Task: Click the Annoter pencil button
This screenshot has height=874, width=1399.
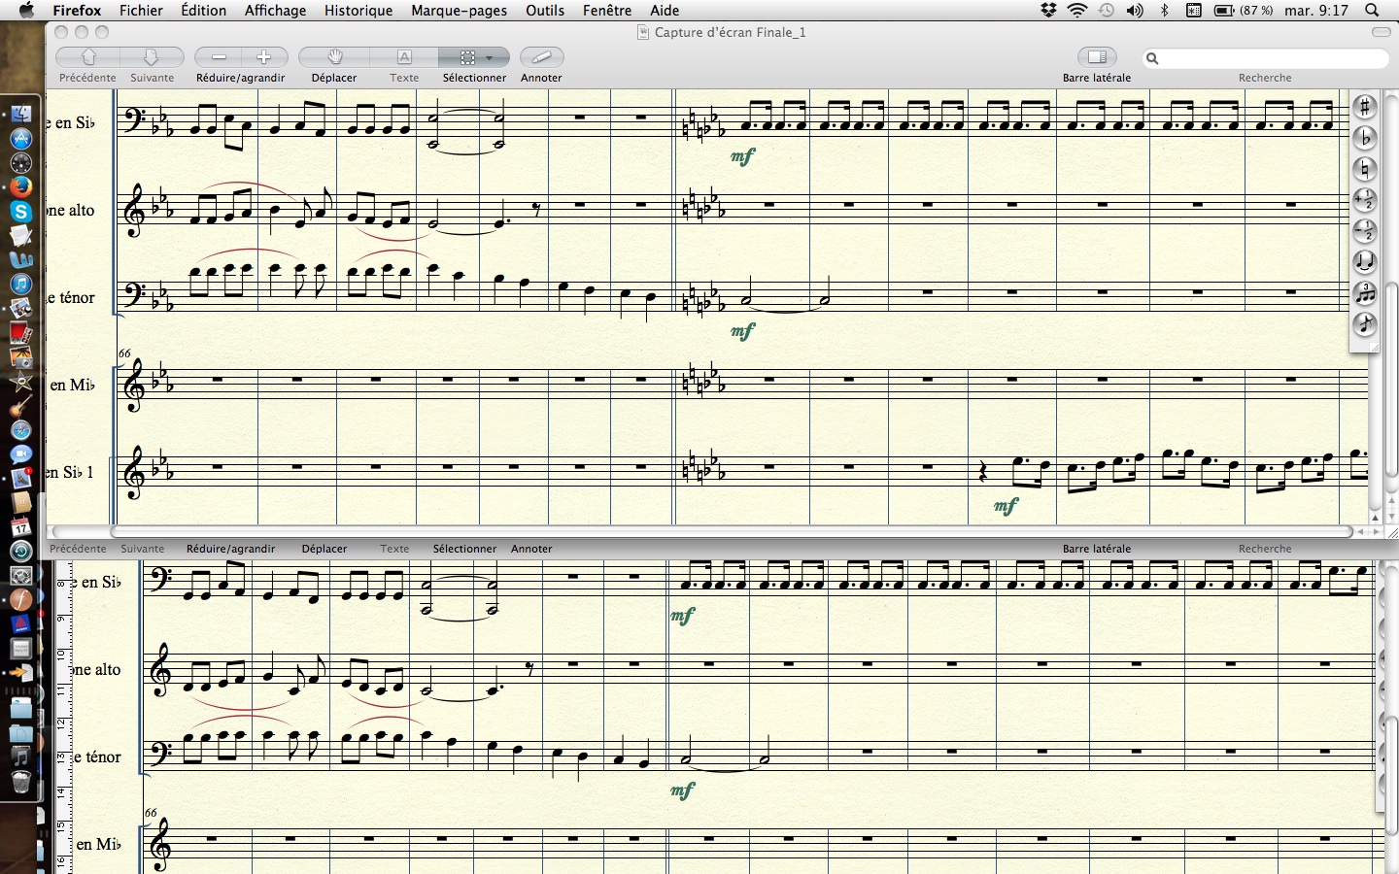Action: click(541, 57)
